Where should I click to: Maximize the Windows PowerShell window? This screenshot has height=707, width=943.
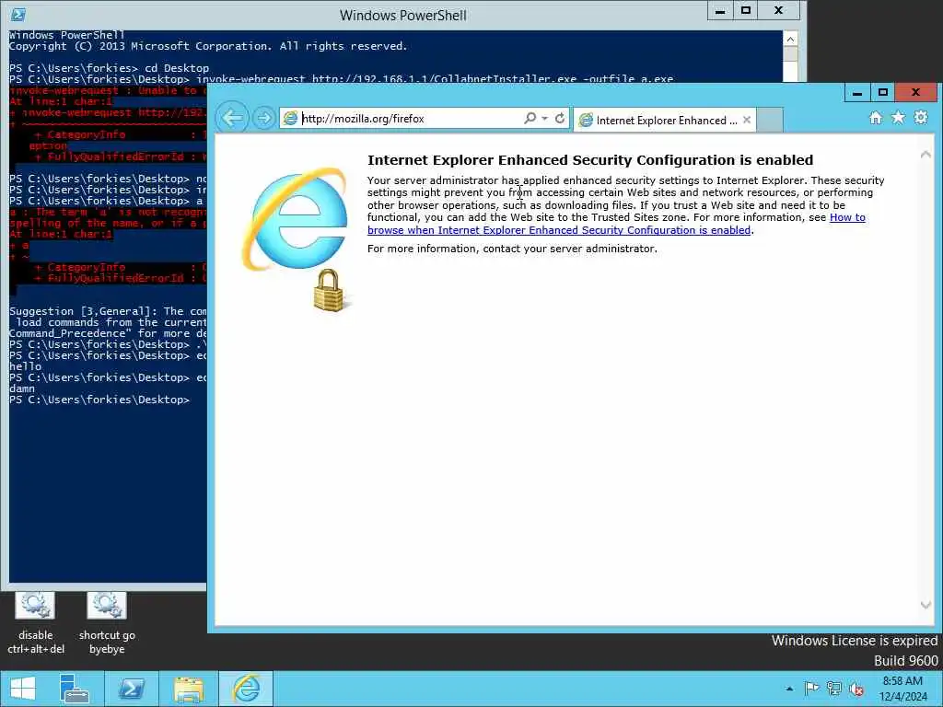[x=746, y=11]
